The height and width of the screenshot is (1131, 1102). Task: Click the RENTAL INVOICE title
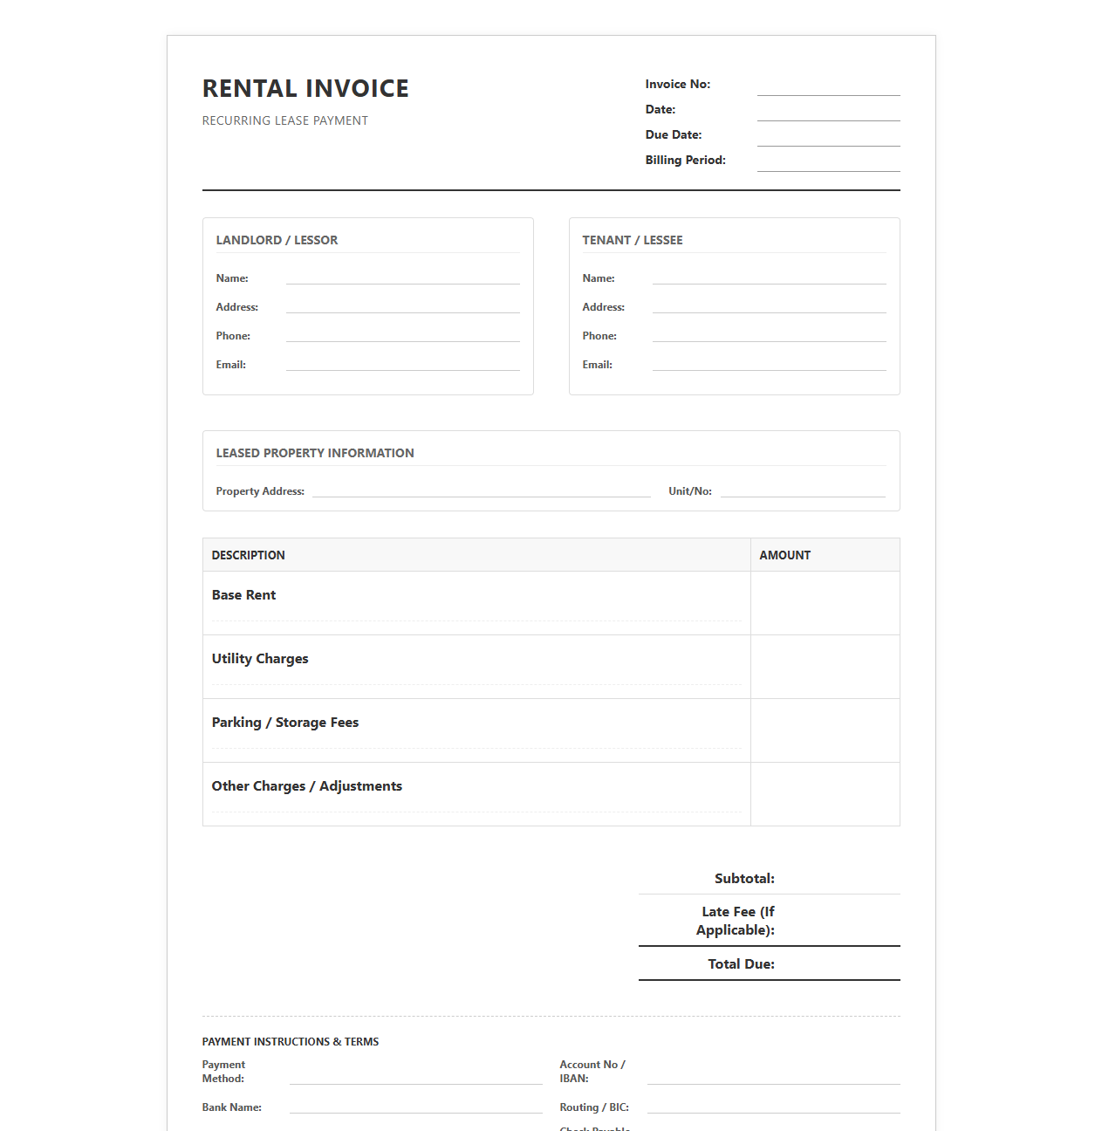coord(305,88)
